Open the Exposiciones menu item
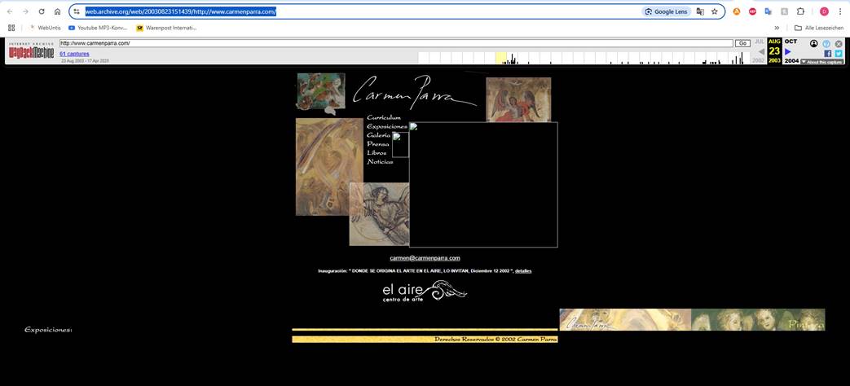The width and height of the screenshot is (850, 386). click(387, 126)
